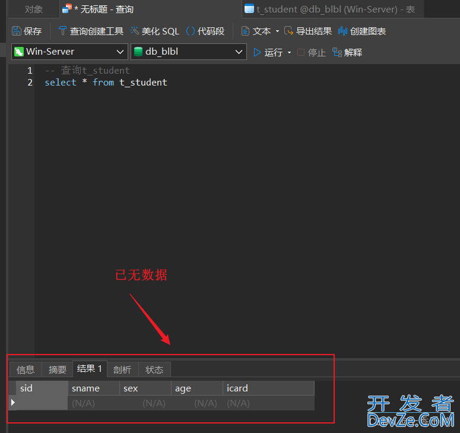Screen dimensions: 460x433
Task: Click the (N/A) cell under age
Action: [197, 403]
